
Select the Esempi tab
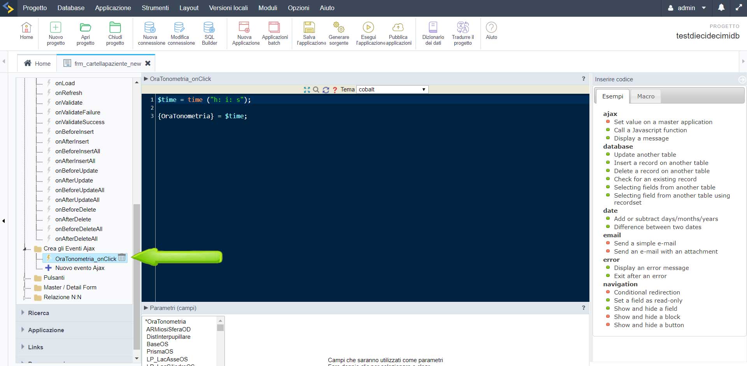click(x=612, y=96)
